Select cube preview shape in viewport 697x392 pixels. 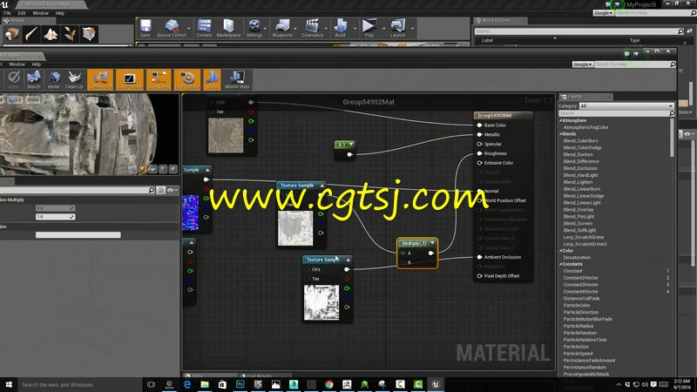[x=163, y=169]
